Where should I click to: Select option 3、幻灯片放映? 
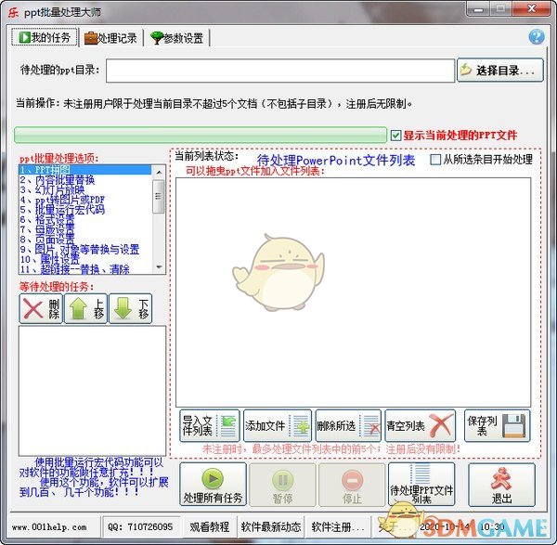pyautogui.click(x=84, y=189)
